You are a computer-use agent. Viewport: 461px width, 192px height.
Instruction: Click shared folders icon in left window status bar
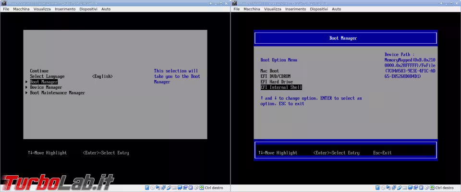pos(174,188)
